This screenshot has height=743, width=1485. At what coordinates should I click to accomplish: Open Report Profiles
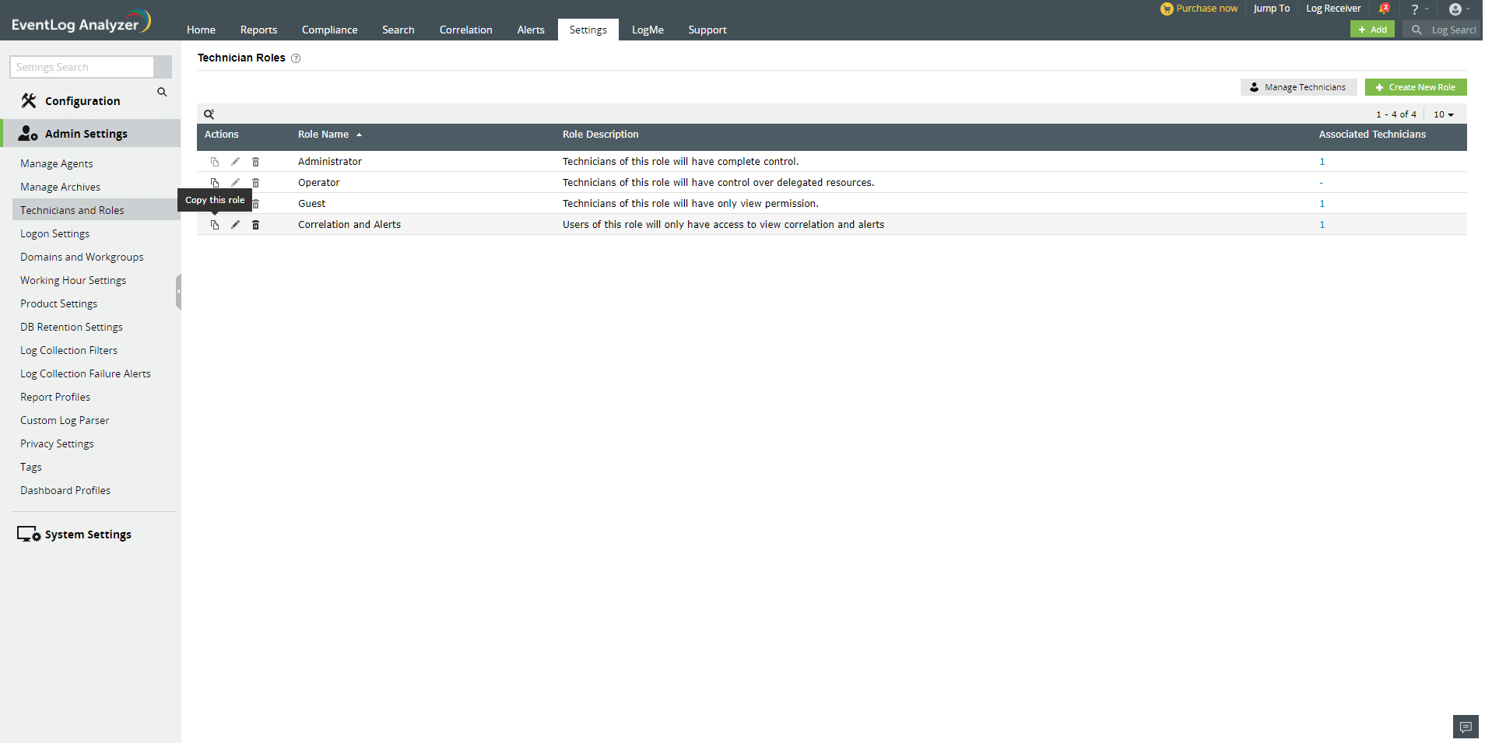[55, 397]
